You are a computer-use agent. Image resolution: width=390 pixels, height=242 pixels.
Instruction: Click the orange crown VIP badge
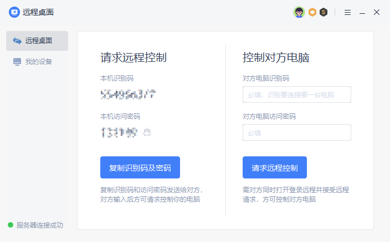312,12
